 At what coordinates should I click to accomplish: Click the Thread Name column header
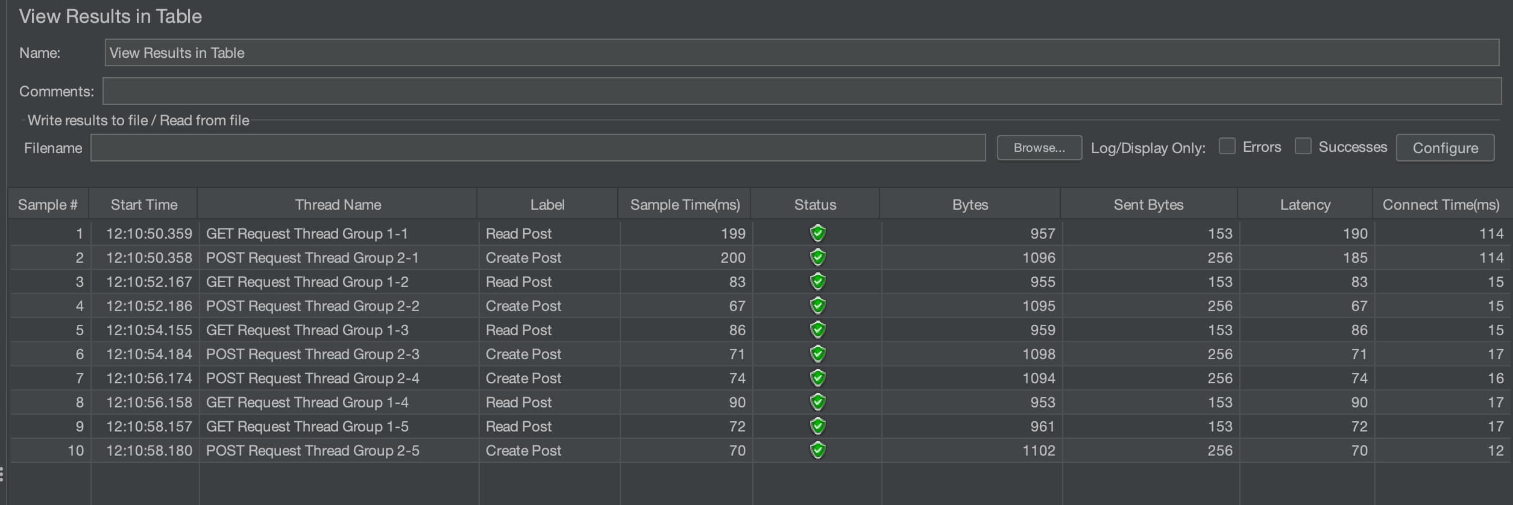tap(338, 204)
